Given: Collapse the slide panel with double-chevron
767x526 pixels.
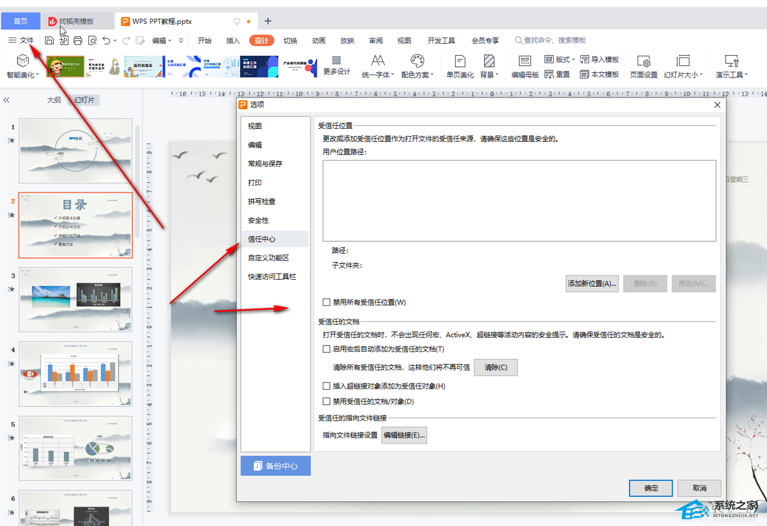Looking at the screenshot, I should tap(7, 100).
